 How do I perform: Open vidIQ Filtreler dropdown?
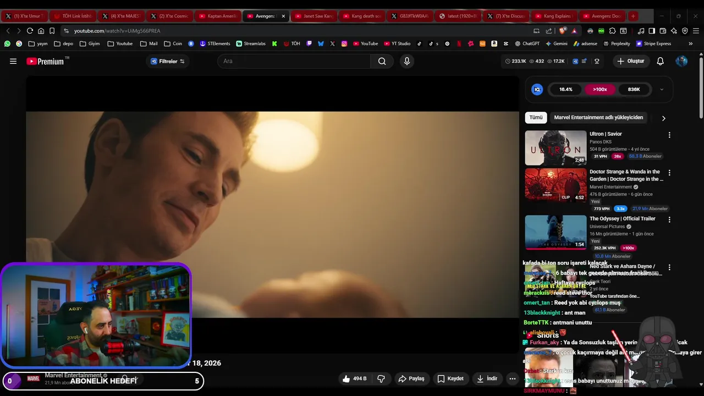point(168,61)
